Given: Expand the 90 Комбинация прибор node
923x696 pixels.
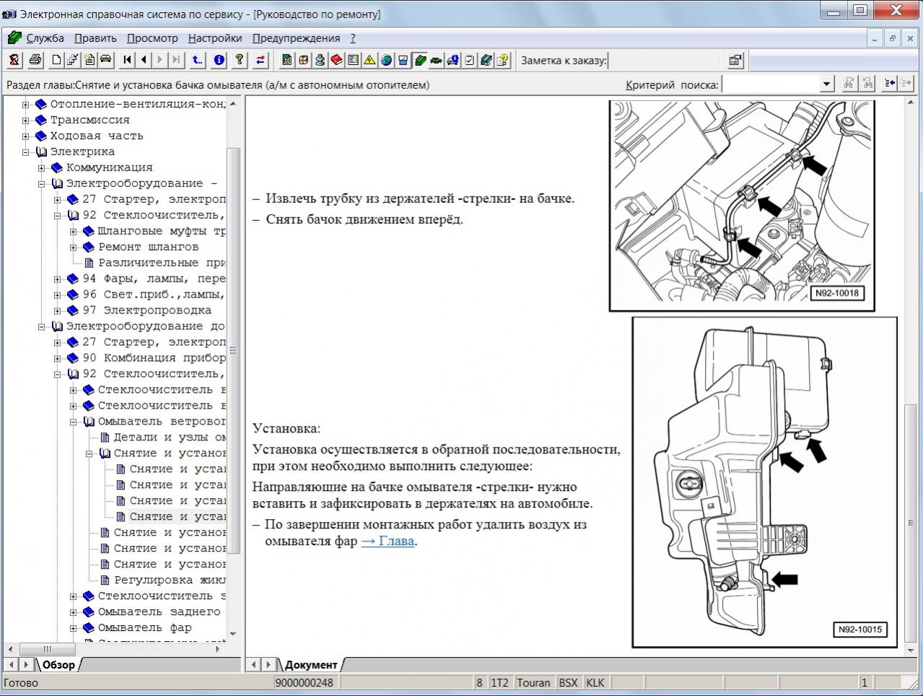Looking at the screenshot, I should tap(58, 358).
